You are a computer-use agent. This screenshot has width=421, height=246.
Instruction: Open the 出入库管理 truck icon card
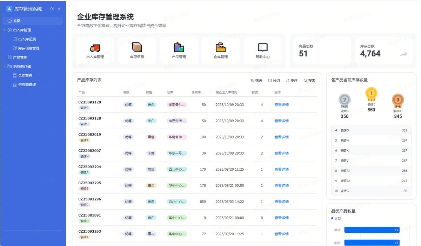(x=95, y=51)
